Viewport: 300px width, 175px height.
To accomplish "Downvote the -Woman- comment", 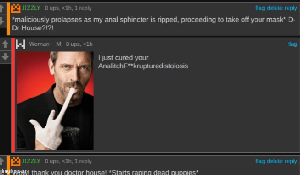I will [5, 57].
